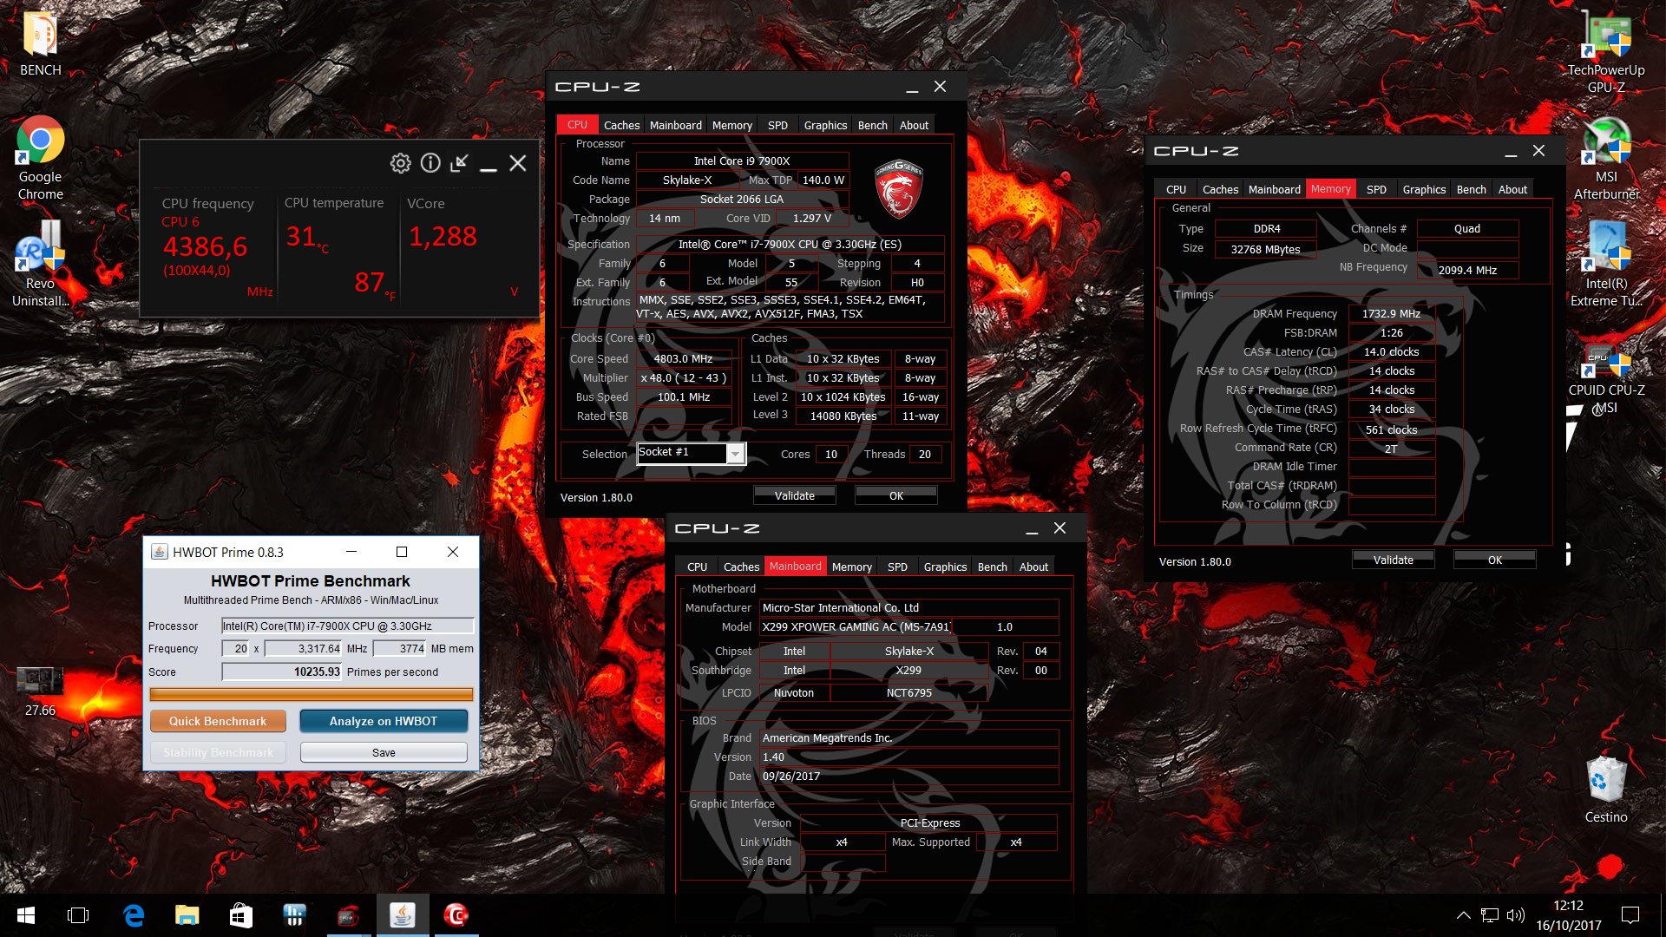Click Processor field in HWBOT Prime
1666x937 pixels.
347,626
